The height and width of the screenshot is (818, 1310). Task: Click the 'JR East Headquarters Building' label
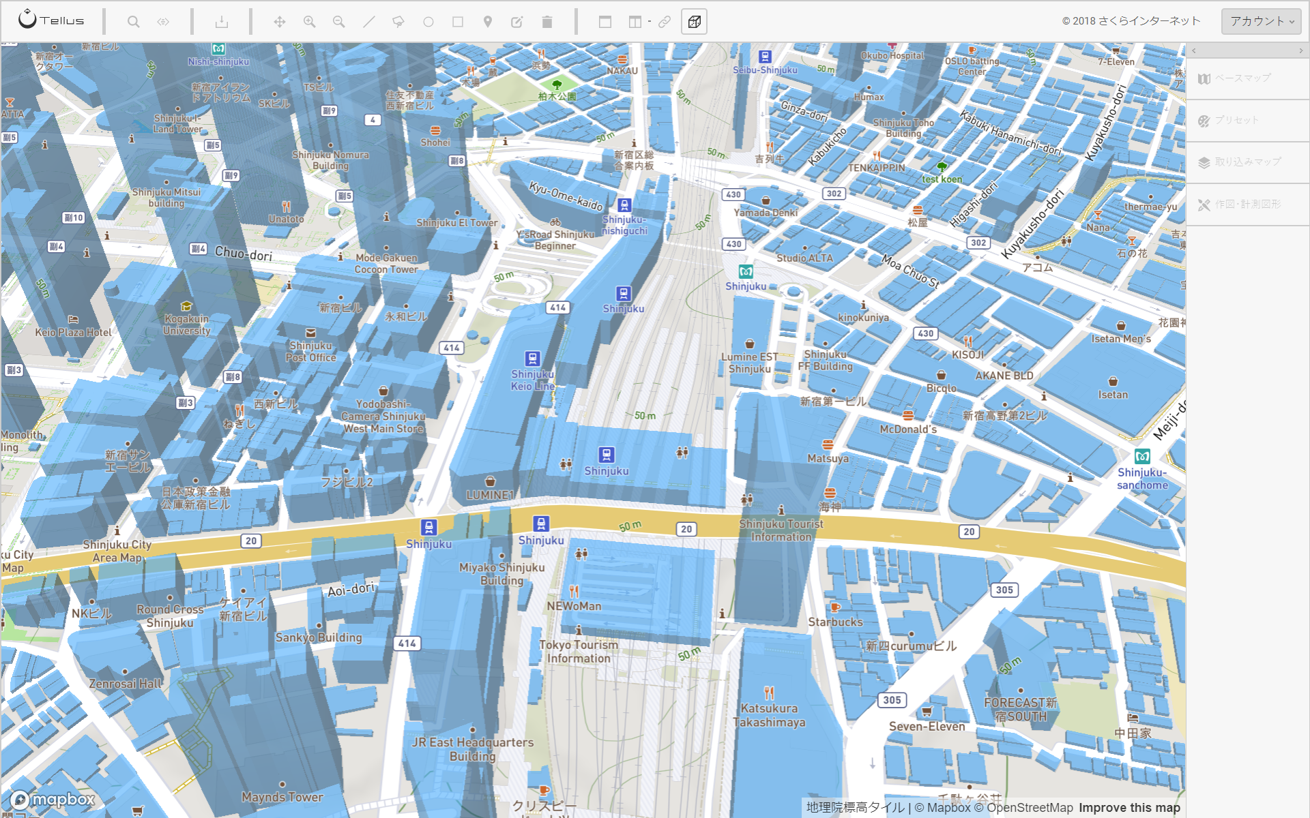tap(473, 749)
